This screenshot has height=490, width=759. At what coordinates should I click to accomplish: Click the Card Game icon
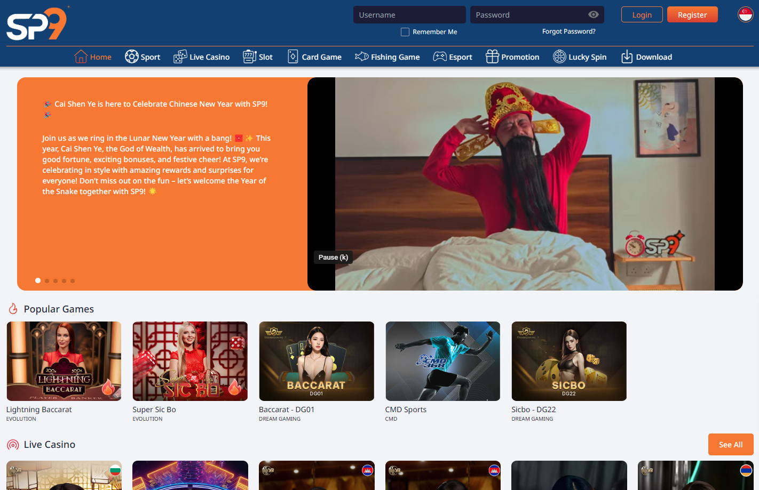pyautogui.click(x=293, y=57)
